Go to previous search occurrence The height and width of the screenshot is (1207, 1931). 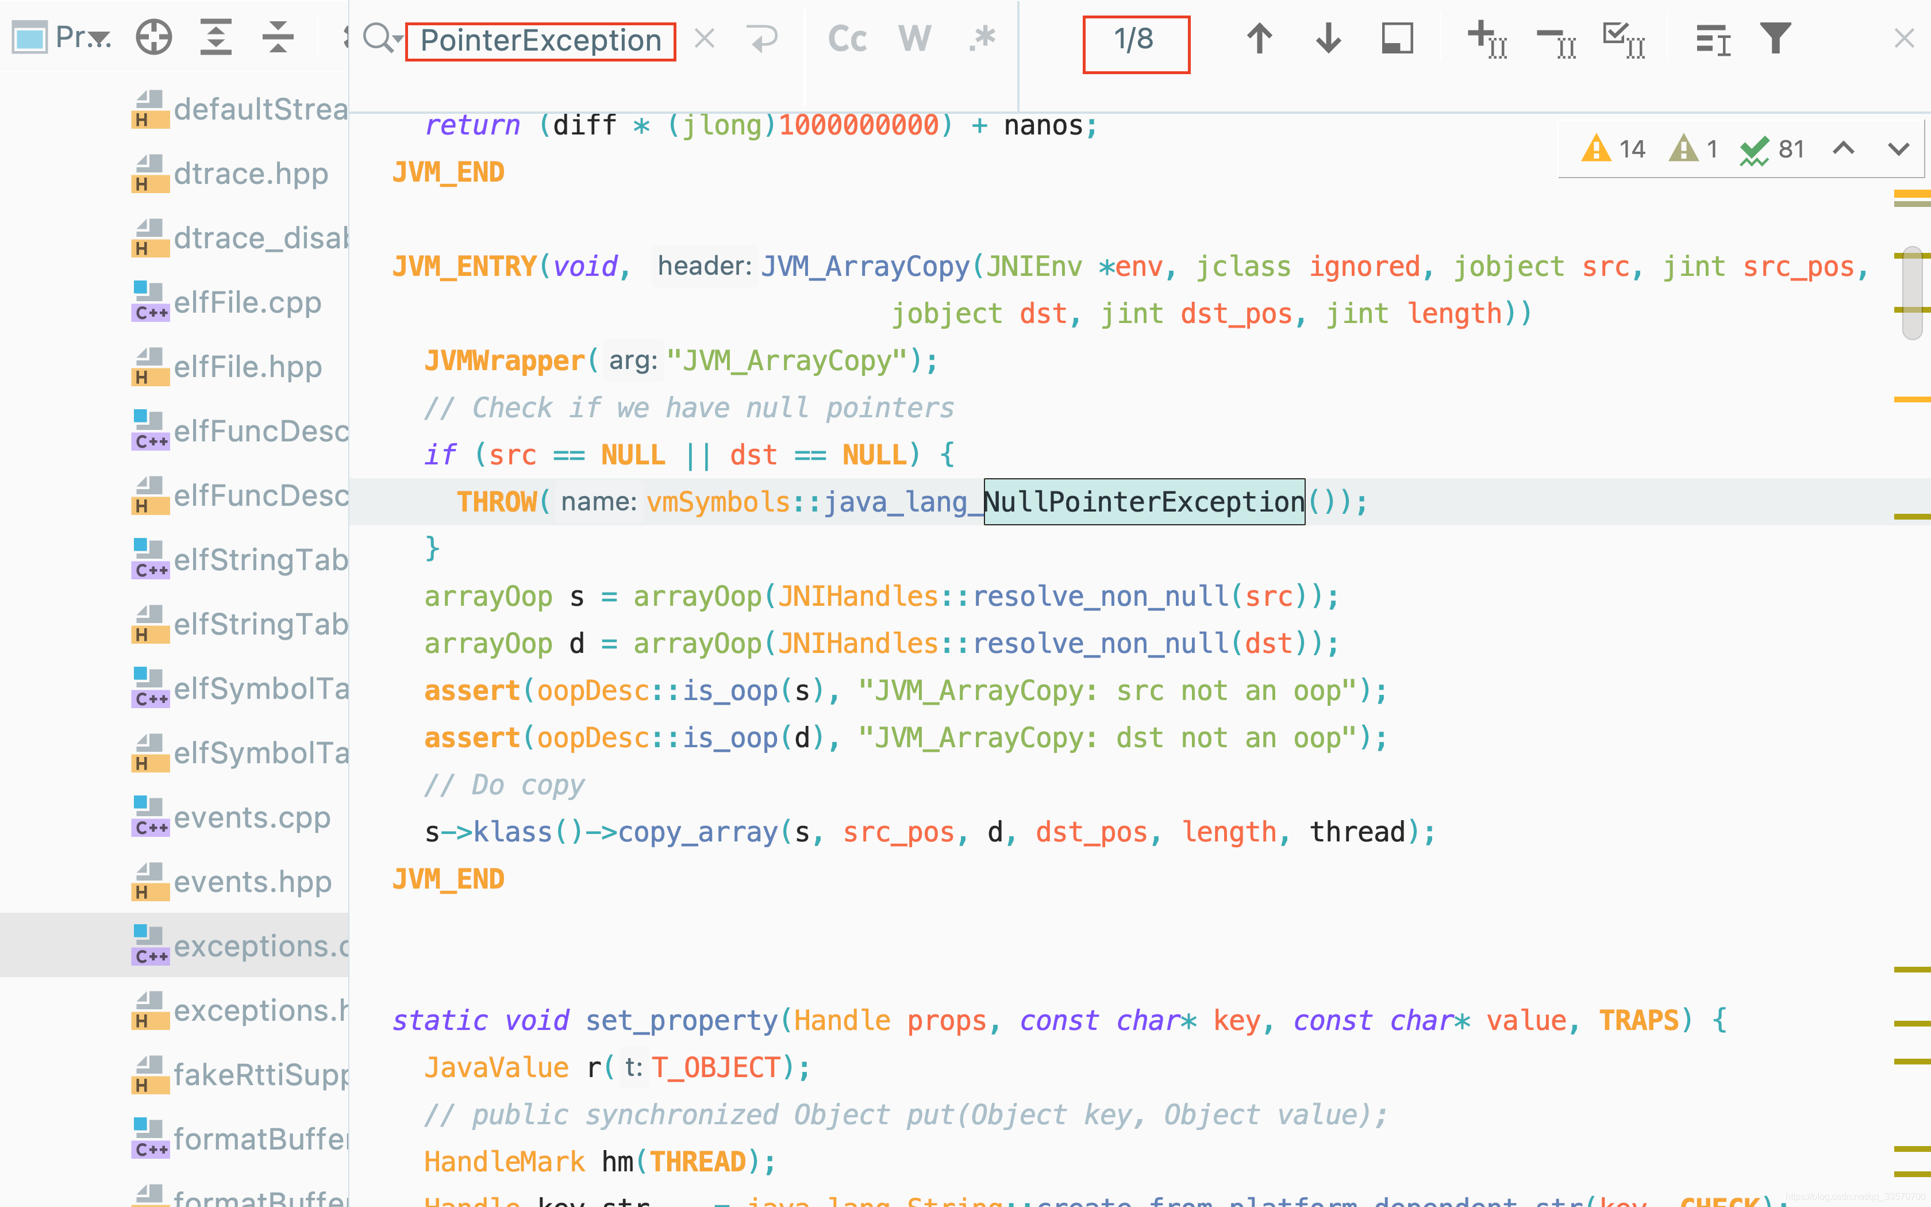click(1259, 39)
